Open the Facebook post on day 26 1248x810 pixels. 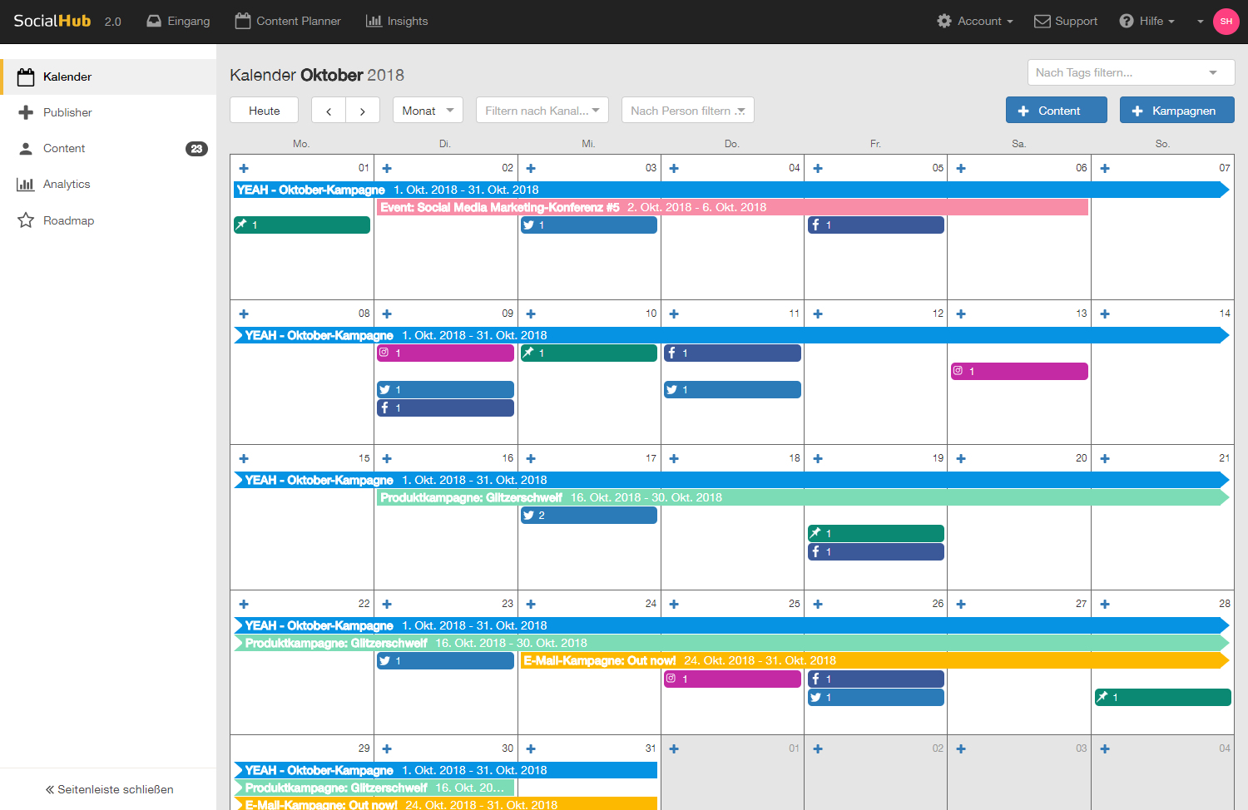(876, 679)
